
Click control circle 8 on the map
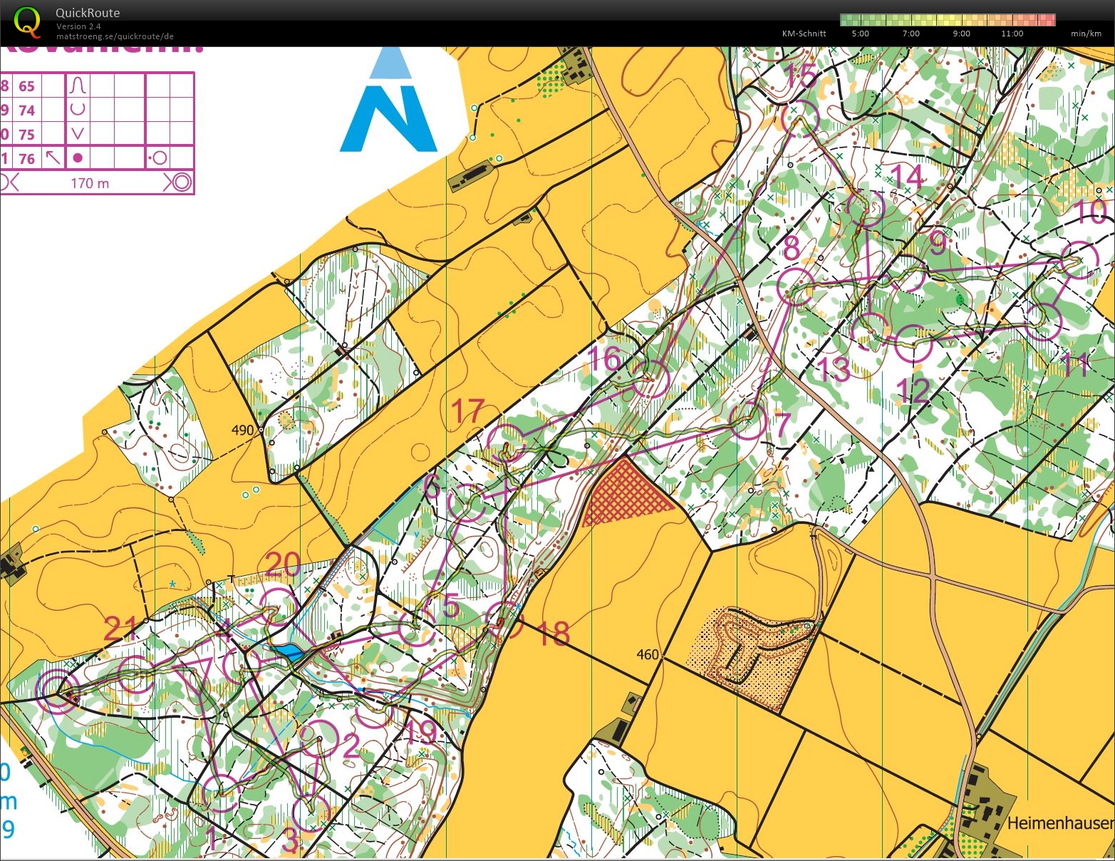(x=796, y=286)
